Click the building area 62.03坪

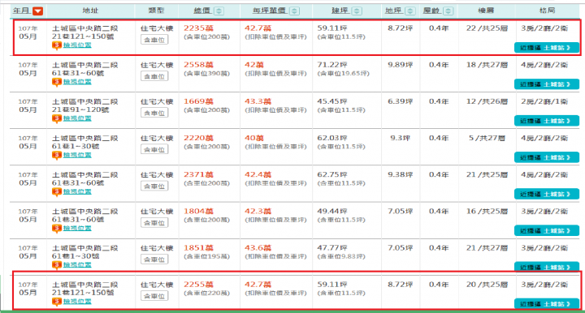pyautogui.click(x=332, y=138)
